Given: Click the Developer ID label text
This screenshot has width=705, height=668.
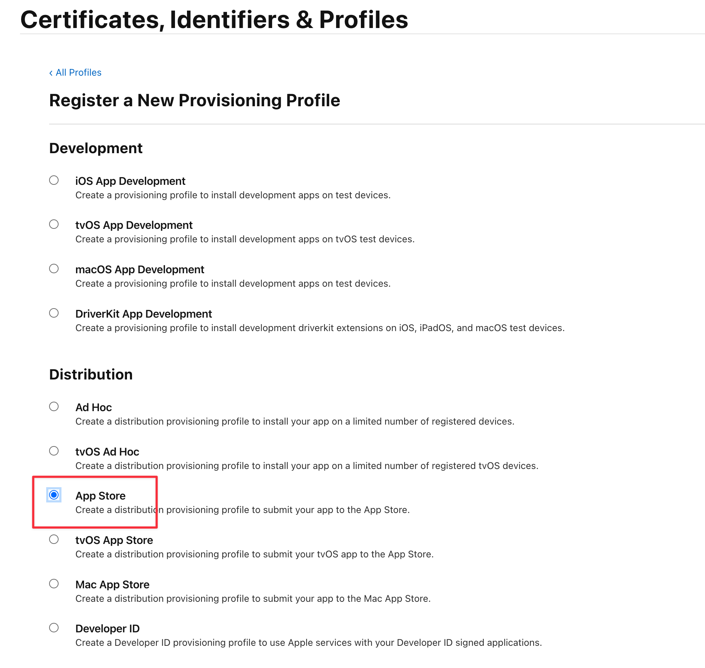Looking at the screenshot, I should tap(107, 629).
